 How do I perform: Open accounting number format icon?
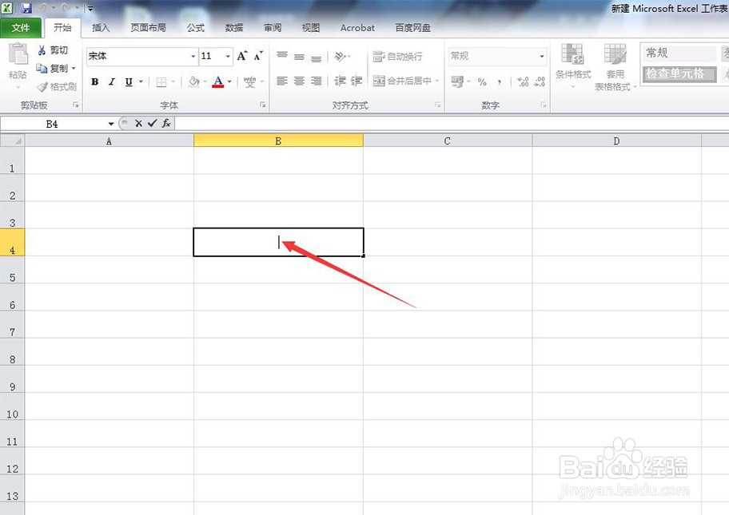point(457,82)
